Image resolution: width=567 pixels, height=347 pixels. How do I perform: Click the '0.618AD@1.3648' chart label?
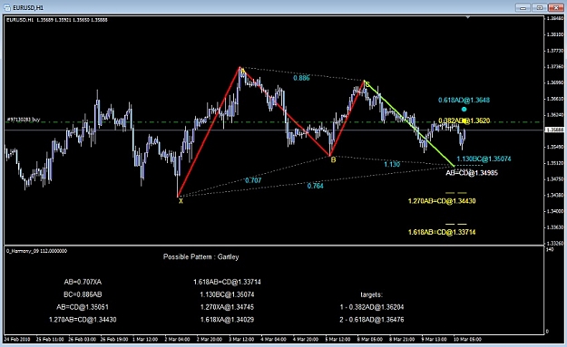click(x=464, y=100)
